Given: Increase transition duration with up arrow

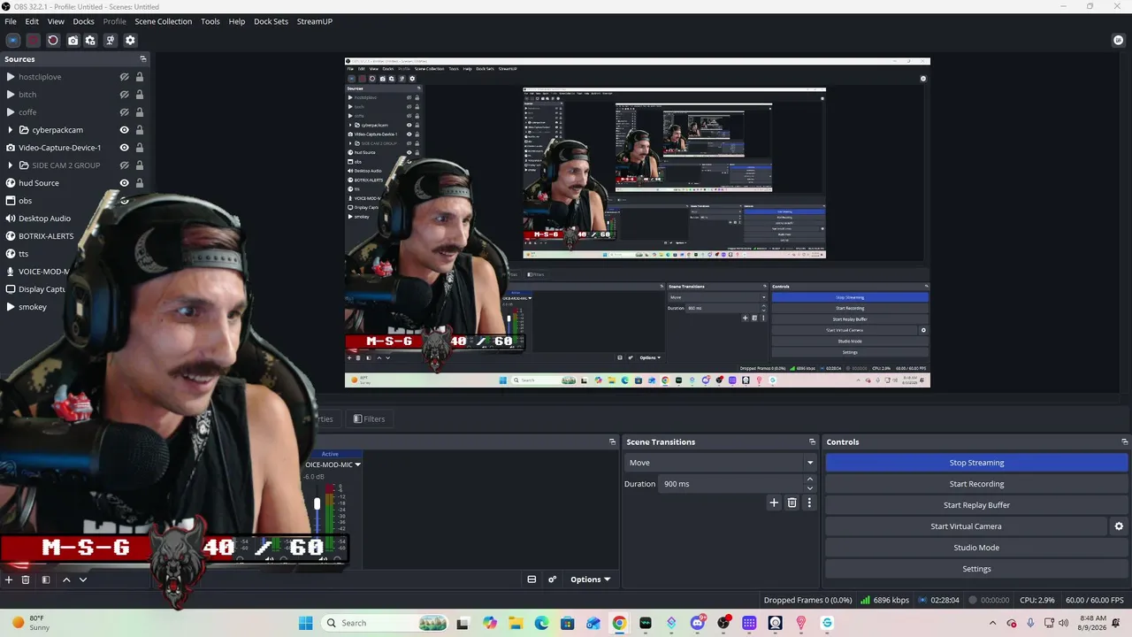Looking at the screenshot, I should (x=810, y=480).
